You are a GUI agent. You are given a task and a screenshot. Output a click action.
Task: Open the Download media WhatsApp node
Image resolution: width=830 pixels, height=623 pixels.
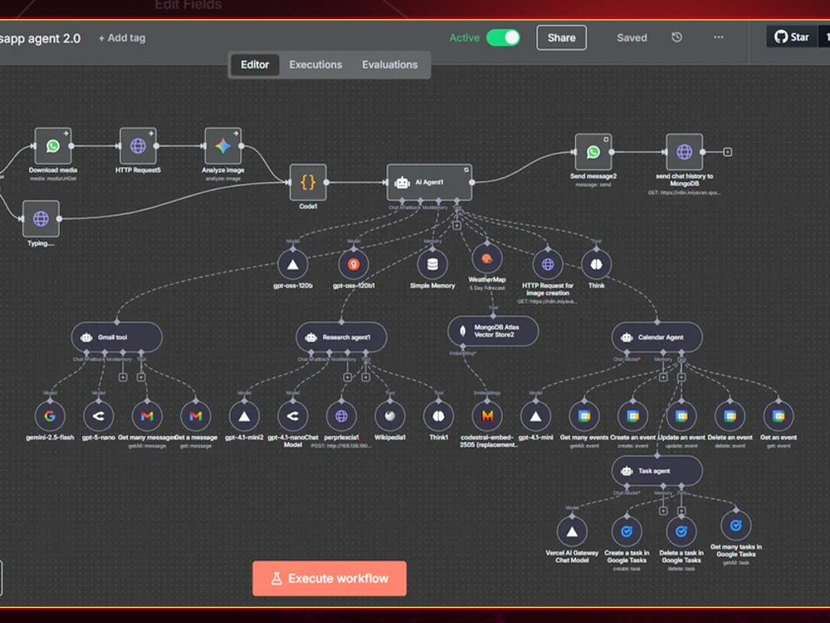coord(52,145)
